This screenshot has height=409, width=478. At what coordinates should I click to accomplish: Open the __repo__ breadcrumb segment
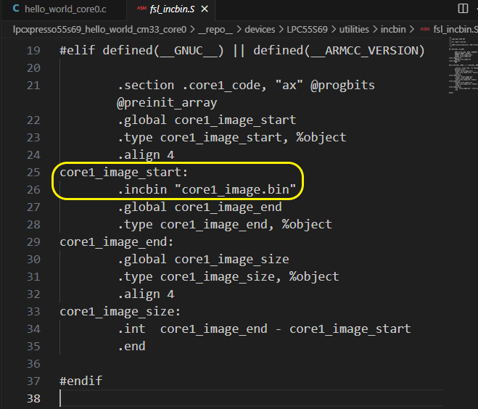pos(215,29)
